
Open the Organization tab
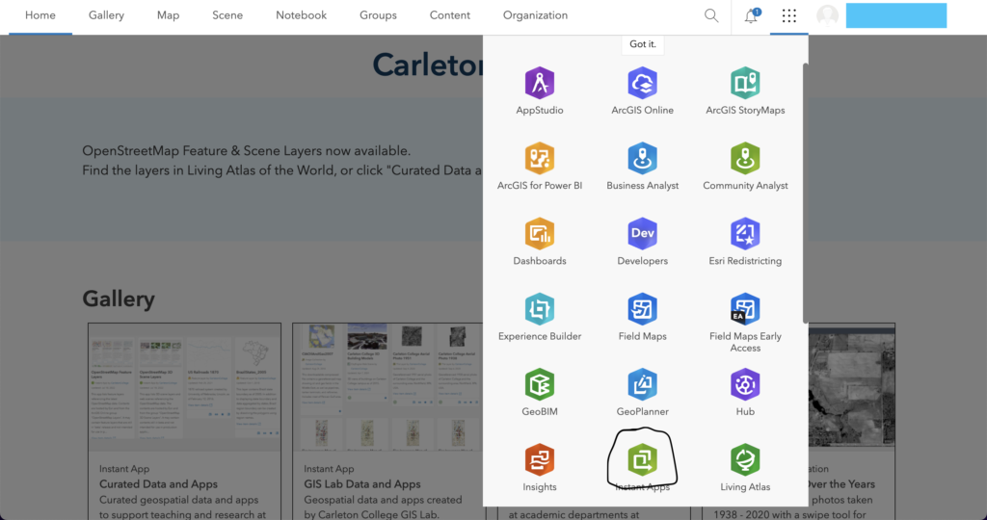(535, 15)
